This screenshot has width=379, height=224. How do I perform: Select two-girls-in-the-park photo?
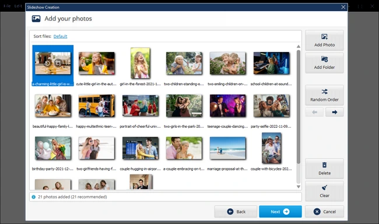click(x=184, y=106)
